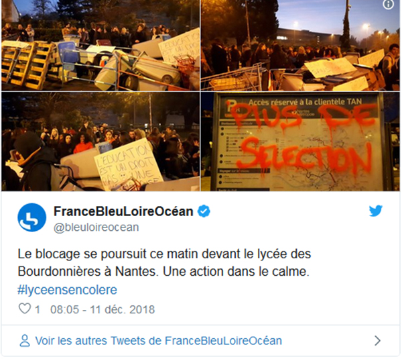Click the blue chair in barricade photo
Viewport: 402px width, 359px height.
click(68, 55)
